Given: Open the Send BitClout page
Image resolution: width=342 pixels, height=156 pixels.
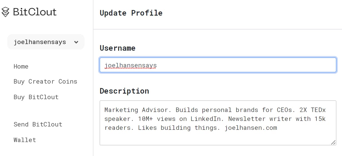Looking at the screenshot, I should 38,124.
